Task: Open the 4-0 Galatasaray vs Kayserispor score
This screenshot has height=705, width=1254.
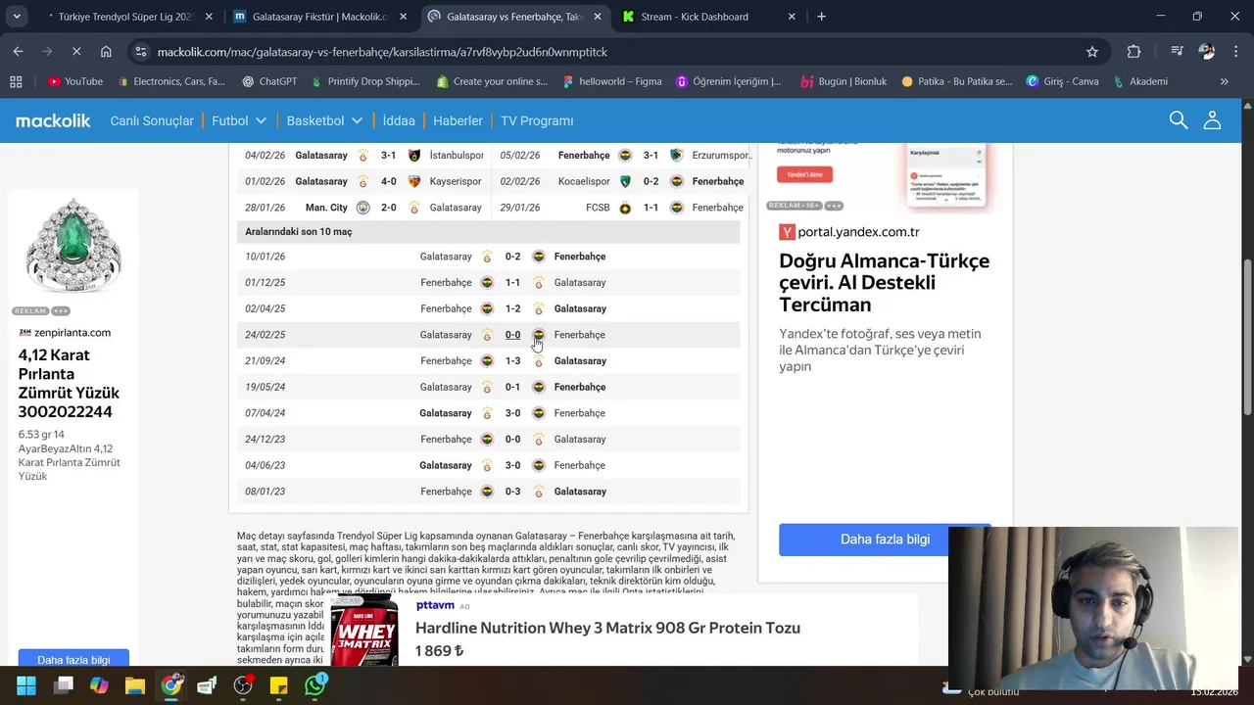Action: (388, 181)
